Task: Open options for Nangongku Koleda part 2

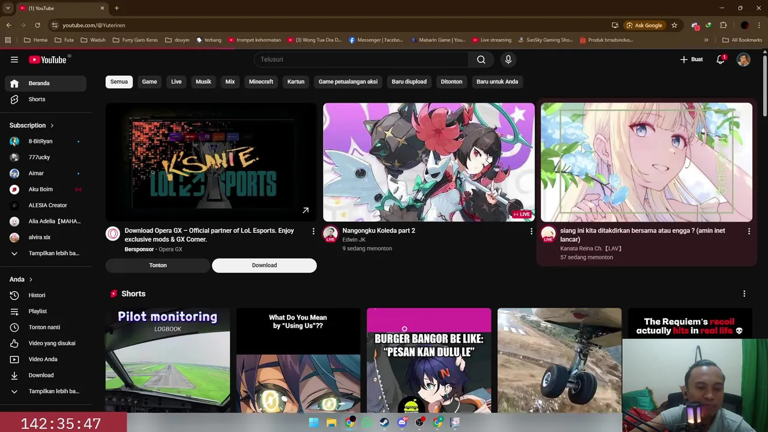Action: (x=531, y=231)
